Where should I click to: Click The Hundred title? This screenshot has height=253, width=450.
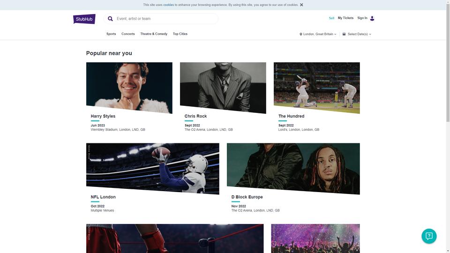[291, 116]
